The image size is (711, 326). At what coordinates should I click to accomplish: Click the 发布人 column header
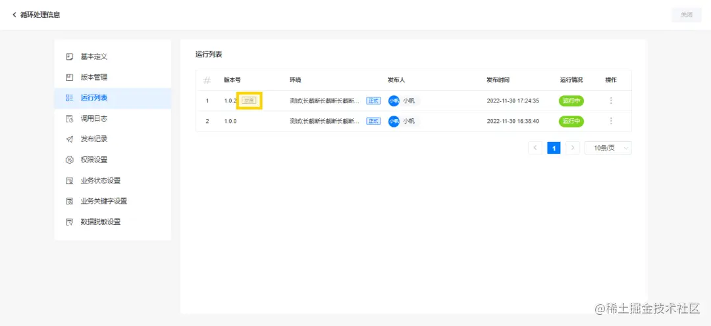396,80
